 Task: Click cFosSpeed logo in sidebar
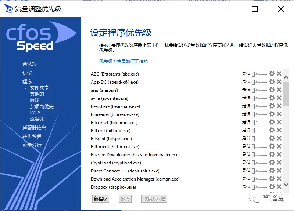(41, 36)
